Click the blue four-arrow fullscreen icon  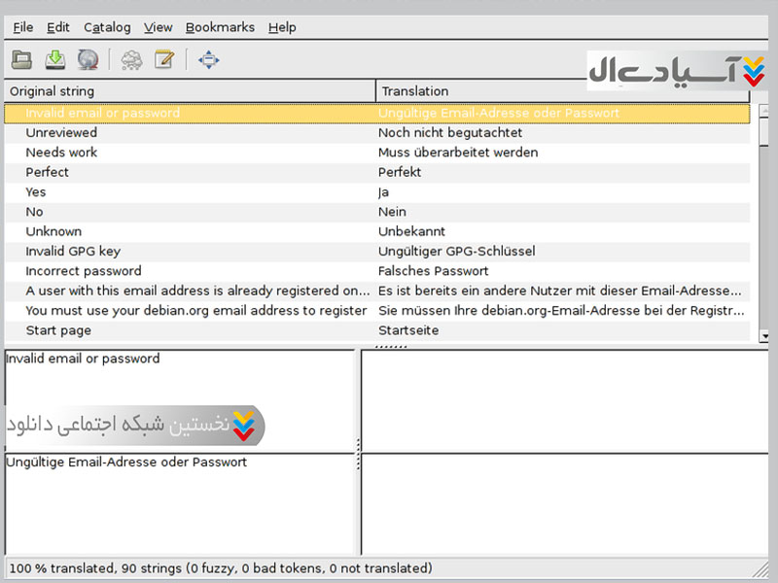[x=208, y=60]
